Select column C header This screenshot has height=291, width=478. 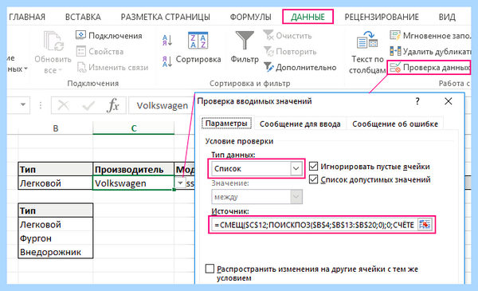pos(134,128)
